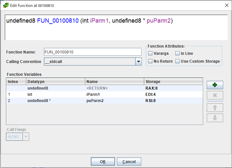Viewport: 232px width, 168px height.
Task: Click the move variable up arrow
Action: pos(215,108)
